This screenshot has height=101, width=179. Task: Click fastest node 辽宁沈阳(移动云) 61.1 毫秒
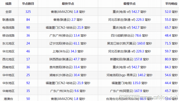68,43
